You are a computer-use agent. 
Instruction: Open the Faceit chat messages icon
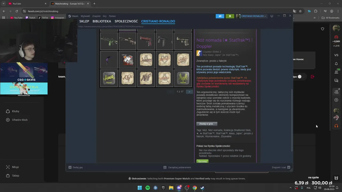point(336,81)
